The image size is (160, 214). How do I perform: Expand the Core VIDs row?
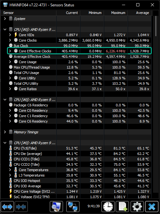coord(10,35)
